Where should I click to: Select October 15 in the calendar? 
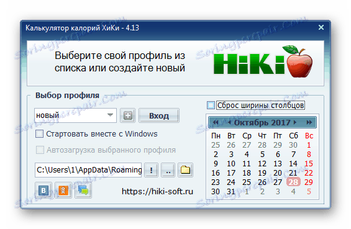point(309,164)
